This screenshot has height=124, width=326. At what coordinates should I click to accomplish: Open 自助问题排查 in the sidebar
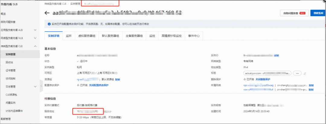(8, 22)
